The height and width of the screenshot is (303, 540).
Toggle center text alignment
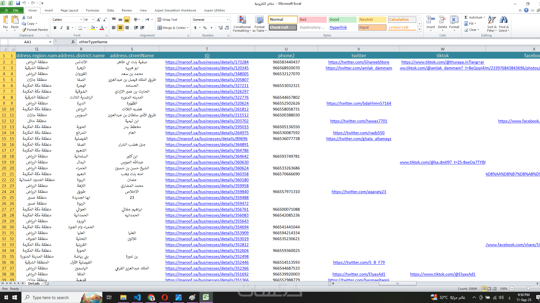tap(120, 28)
